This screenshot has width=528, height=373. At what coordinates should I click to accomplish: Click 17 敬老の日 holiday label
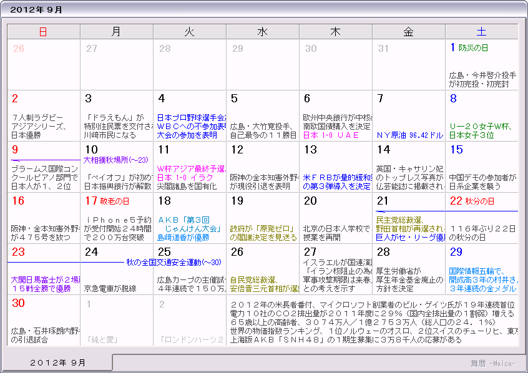pyautogui.click(x=107, y=201)
